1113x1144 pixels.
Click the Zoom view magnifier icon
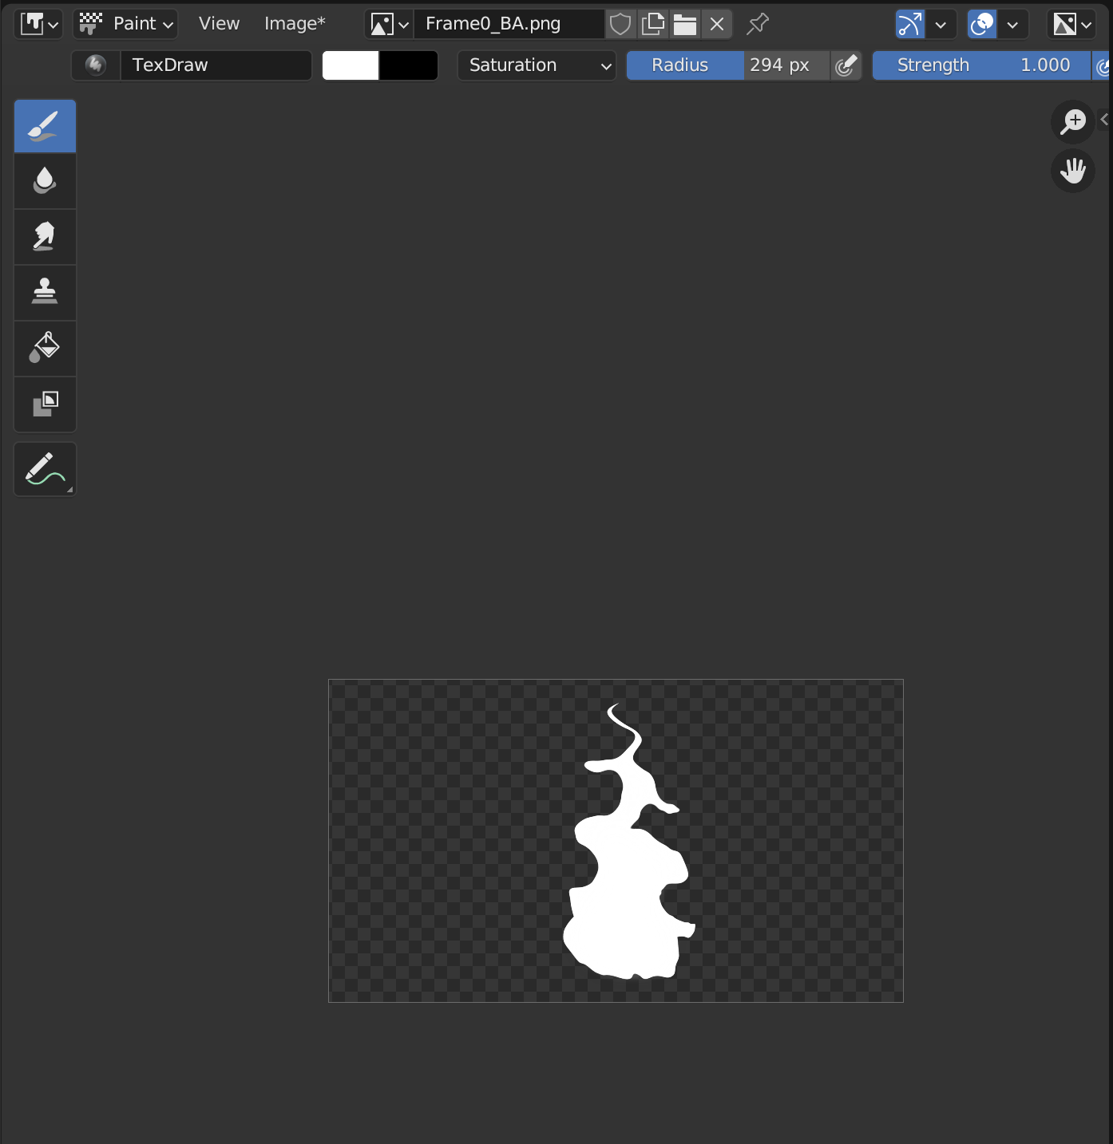point(1072,122)
